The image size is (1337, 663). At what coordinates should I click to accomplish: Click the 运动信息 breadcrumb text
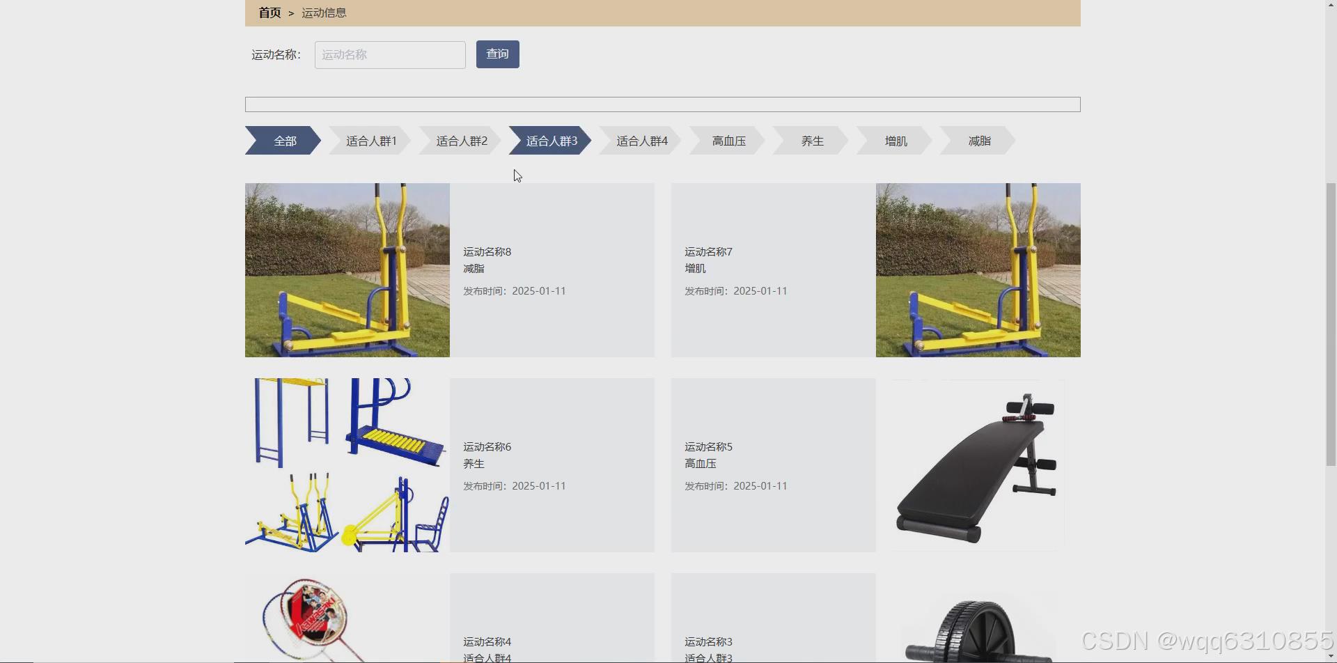(x=324, y=13)
